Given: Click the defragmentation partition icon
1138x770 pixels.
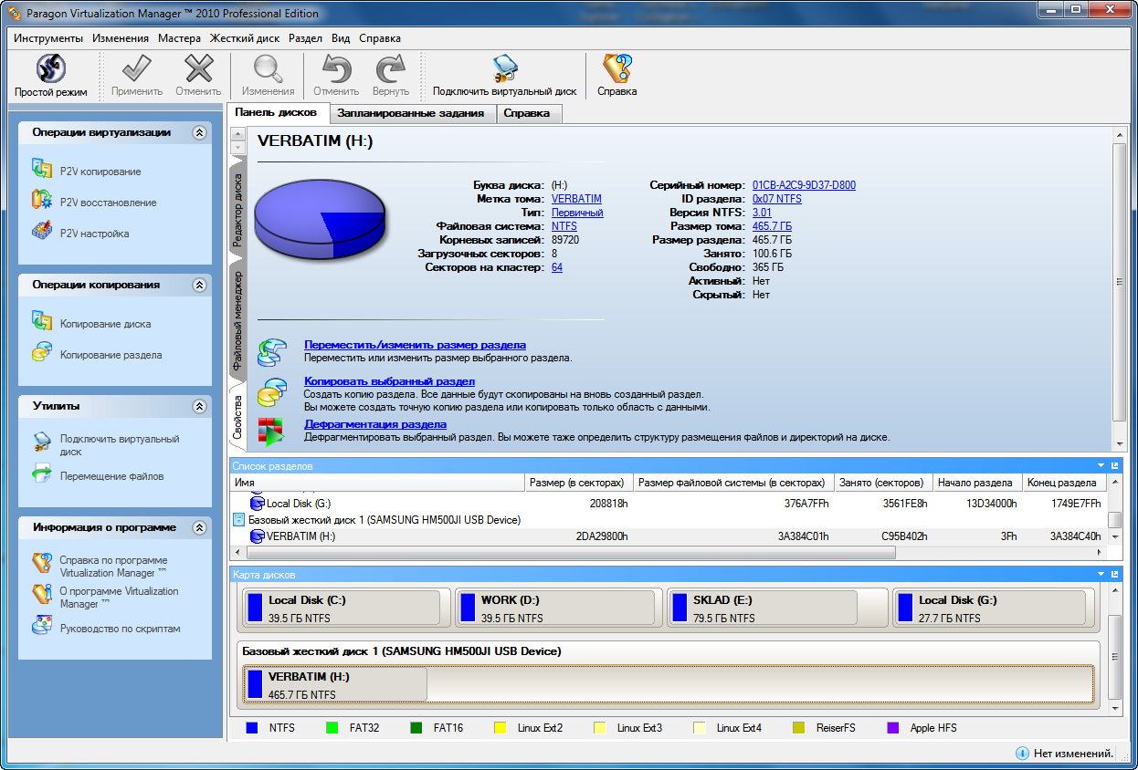Looking at the screenshot, I should click(x=271, y=431).
